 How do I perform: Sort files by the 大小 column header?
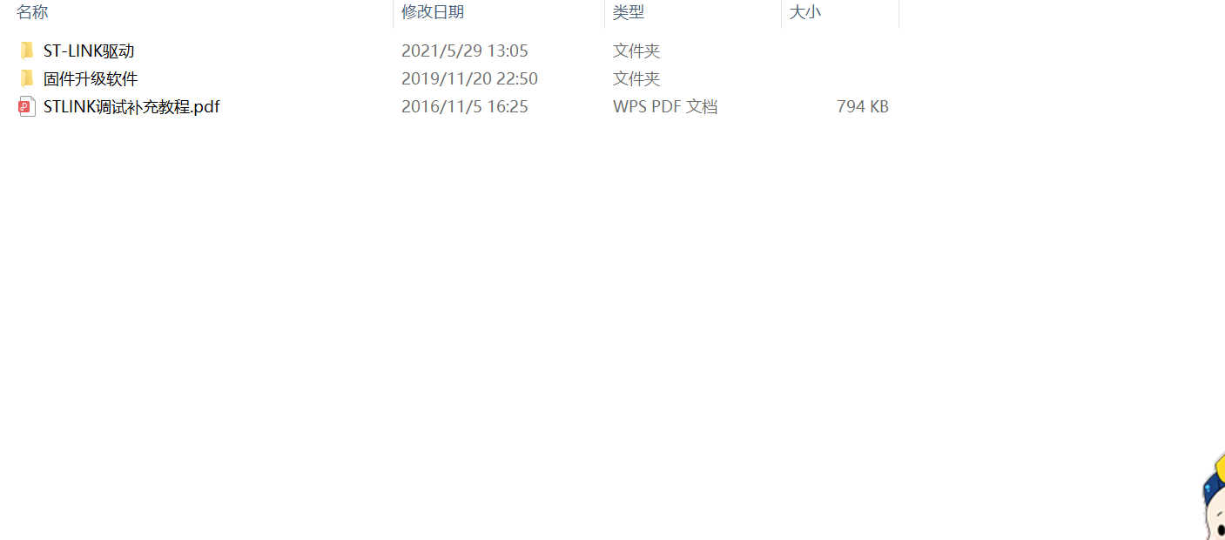(804, 12)
